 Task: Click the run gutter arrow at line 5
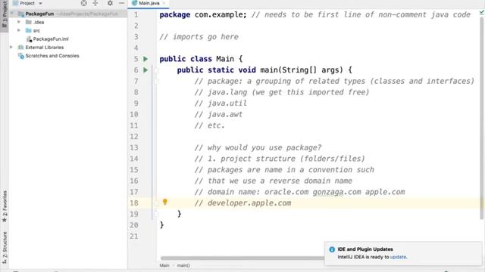pyautogui.click(x=145, y=59)
